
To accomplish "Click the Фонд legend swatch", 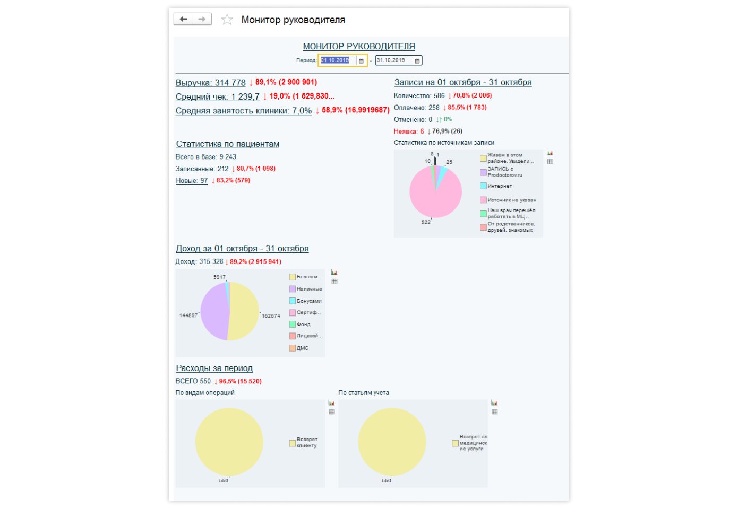I will pyautogui.click(x=292, y=324).
